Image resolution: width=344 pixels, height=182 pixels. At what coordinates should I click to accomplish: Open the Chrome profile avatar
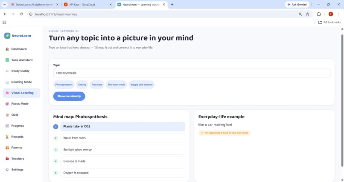tap(331, 14)
